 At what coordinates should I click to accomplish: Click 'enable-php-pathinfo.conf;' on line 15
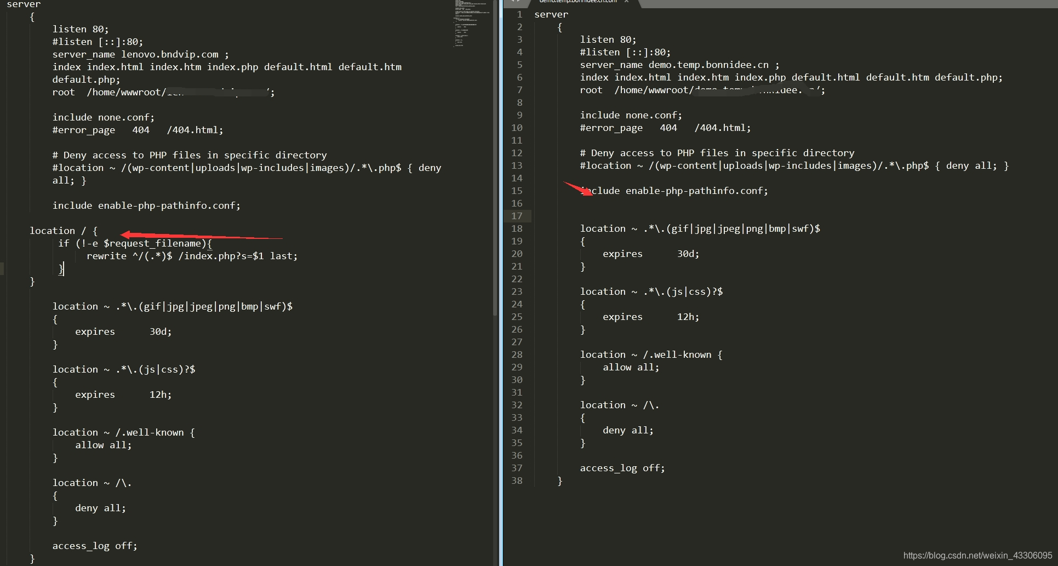tap(697, 191)
